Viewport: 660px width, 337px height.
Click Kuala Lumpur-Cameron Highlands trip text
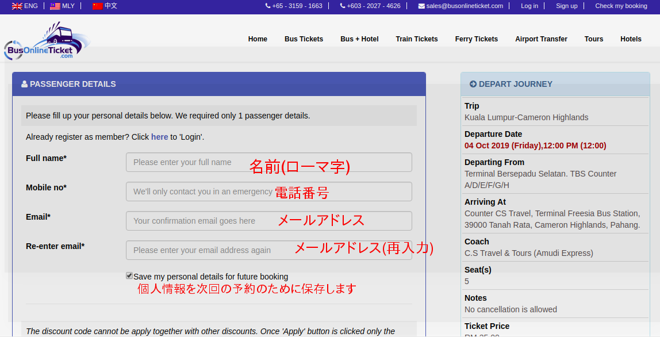pos(527,117)
